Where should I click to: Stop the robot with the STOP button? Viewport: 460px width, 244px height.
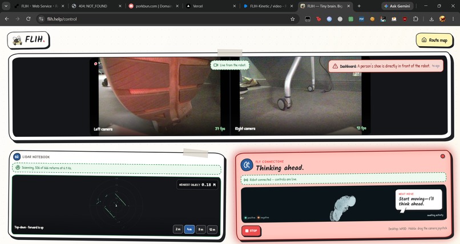251,230
